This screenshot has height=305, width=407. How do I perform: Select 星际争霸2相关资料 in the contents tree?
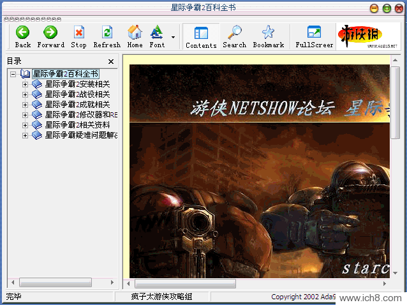(77, 125)
